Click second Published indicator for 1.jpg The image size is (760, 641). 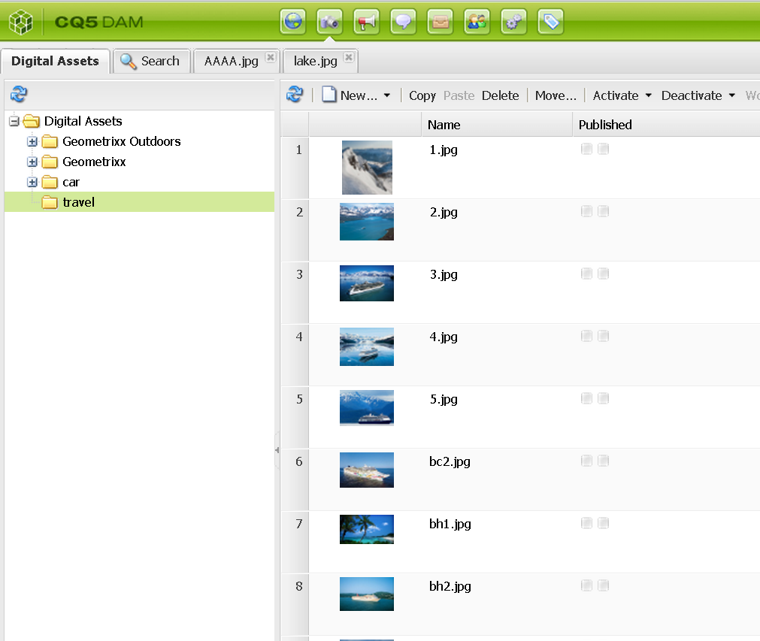pyautogui.click(x=603, y=149)
